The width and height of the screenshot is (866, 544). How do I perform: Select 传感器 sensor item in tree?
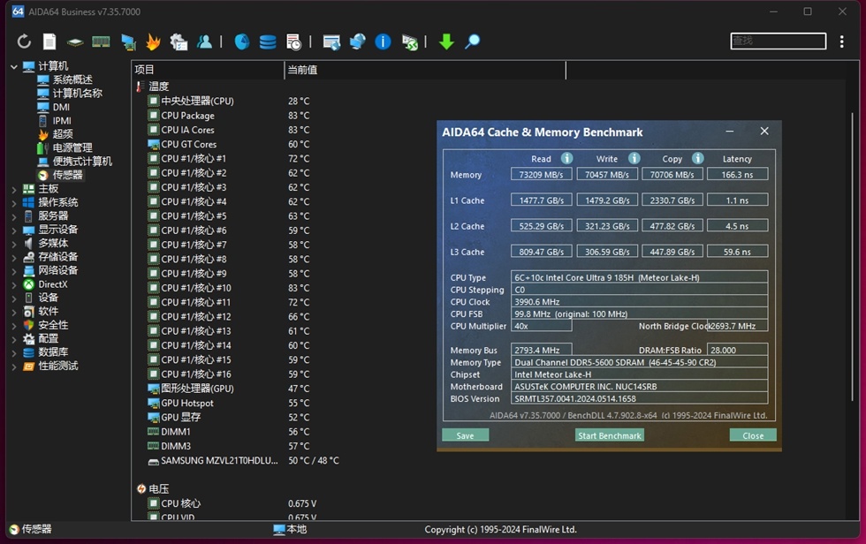click(67, 175)
